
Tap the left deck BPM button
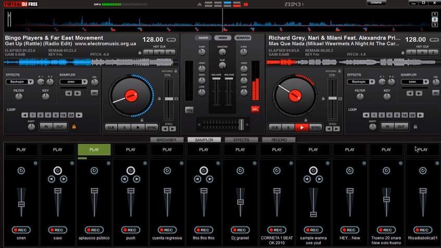(171, 40)
